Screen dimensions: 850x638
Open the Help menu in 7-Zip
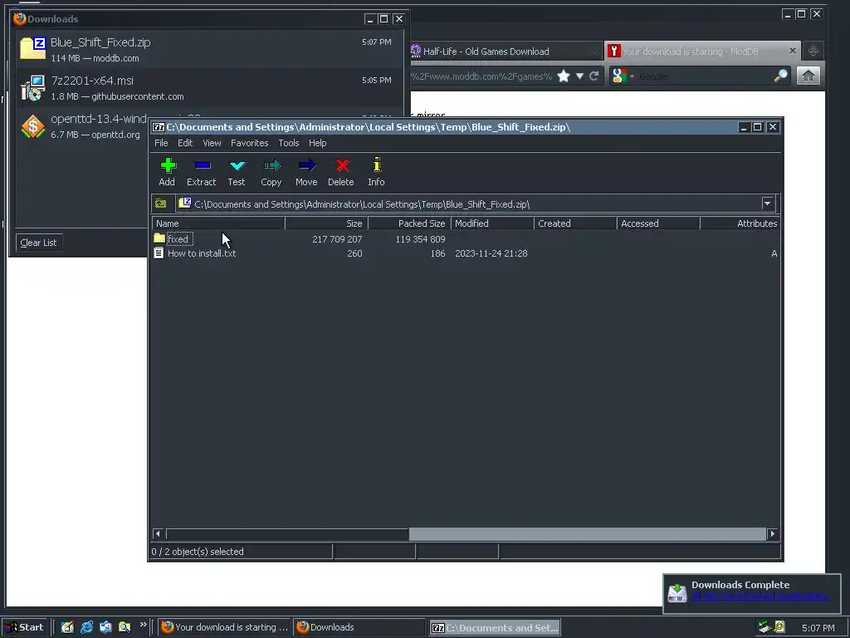318,143
